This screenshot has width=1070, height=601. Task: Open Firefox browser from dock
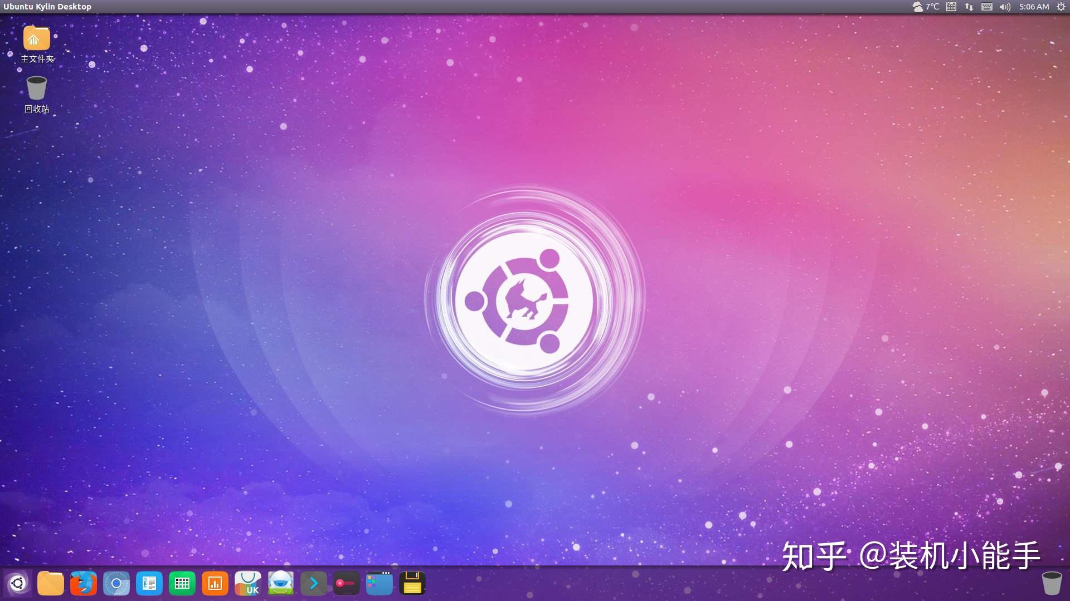(x=82, y=583)
